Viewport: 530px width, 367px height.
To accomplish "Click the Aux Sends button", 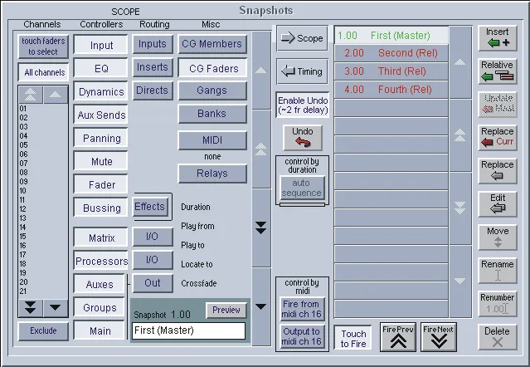I will [100, 115].
